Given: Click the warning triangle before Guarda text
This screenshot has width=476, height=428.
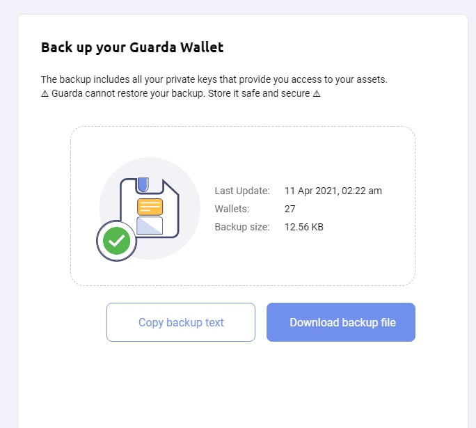Looking at the screenshot, I should pos(45,93).
